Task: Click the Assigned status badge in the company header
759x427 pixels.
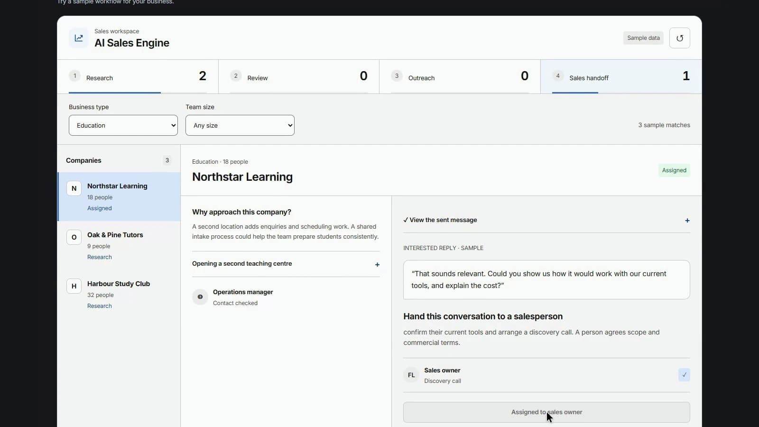Action: click(674, 170)
